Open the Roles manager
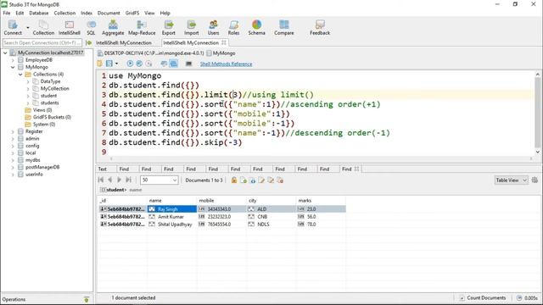 click(x=233, y=27)
